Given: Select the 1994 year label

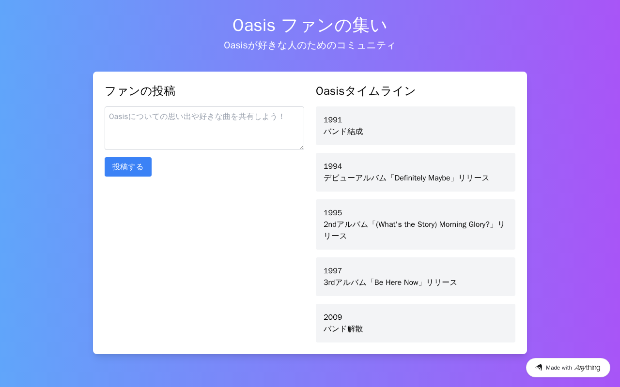Looking at the screenshot, I should [x=333, y=166].
